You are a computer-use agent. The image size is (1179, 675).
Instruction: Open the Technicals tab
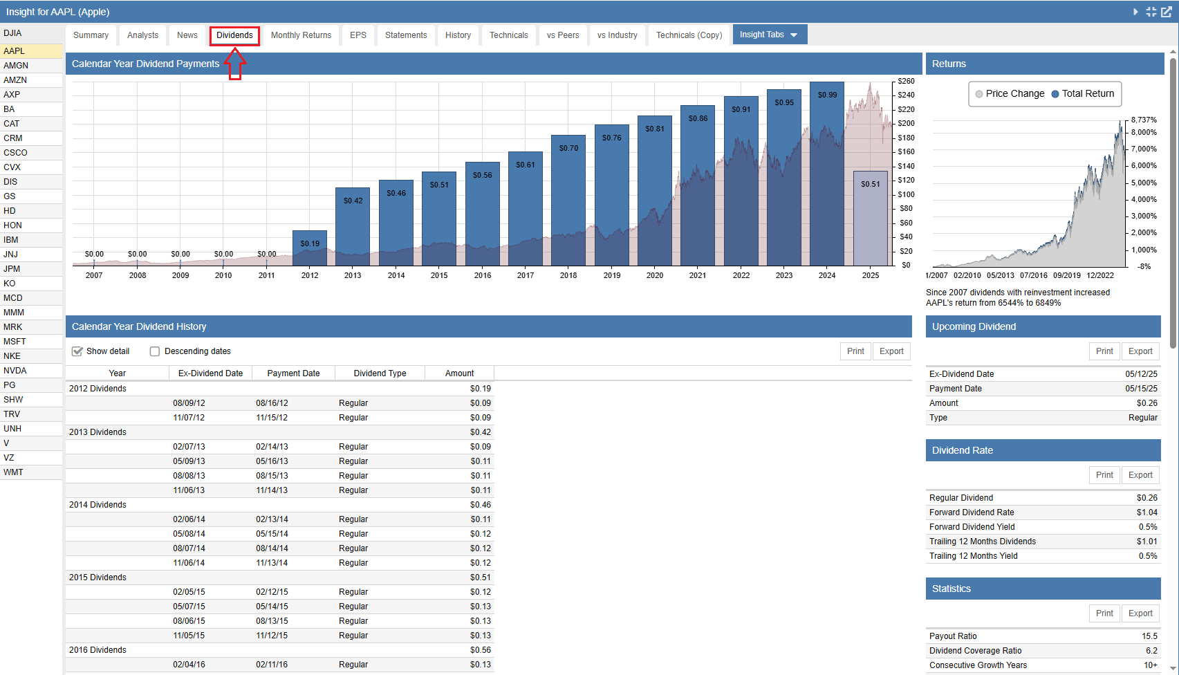pyautogui.click(x=508, y=35)
